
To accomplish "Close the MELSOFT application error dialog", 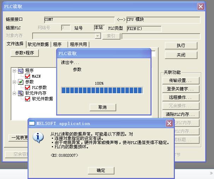I will tap(170, 124).
